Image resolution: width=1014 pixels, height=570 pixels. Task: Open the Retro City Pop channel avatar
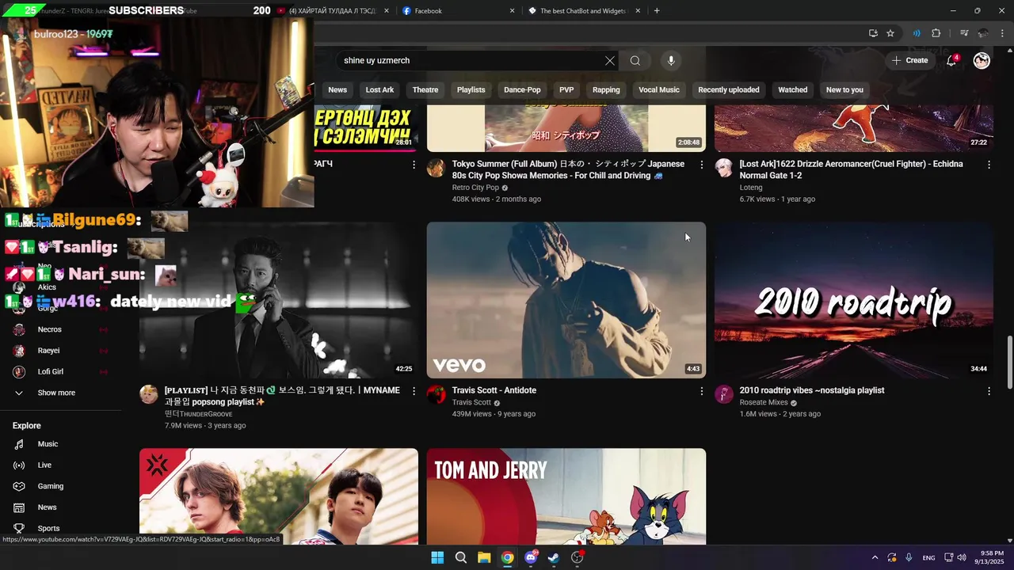[436, 168]
